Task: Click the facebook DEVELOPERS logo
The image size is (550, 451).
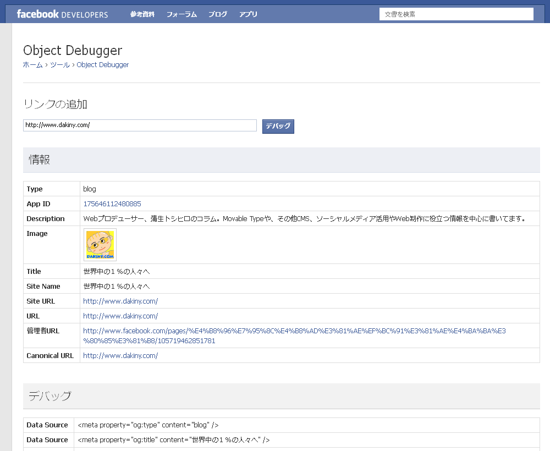Action: pos(63,14)
